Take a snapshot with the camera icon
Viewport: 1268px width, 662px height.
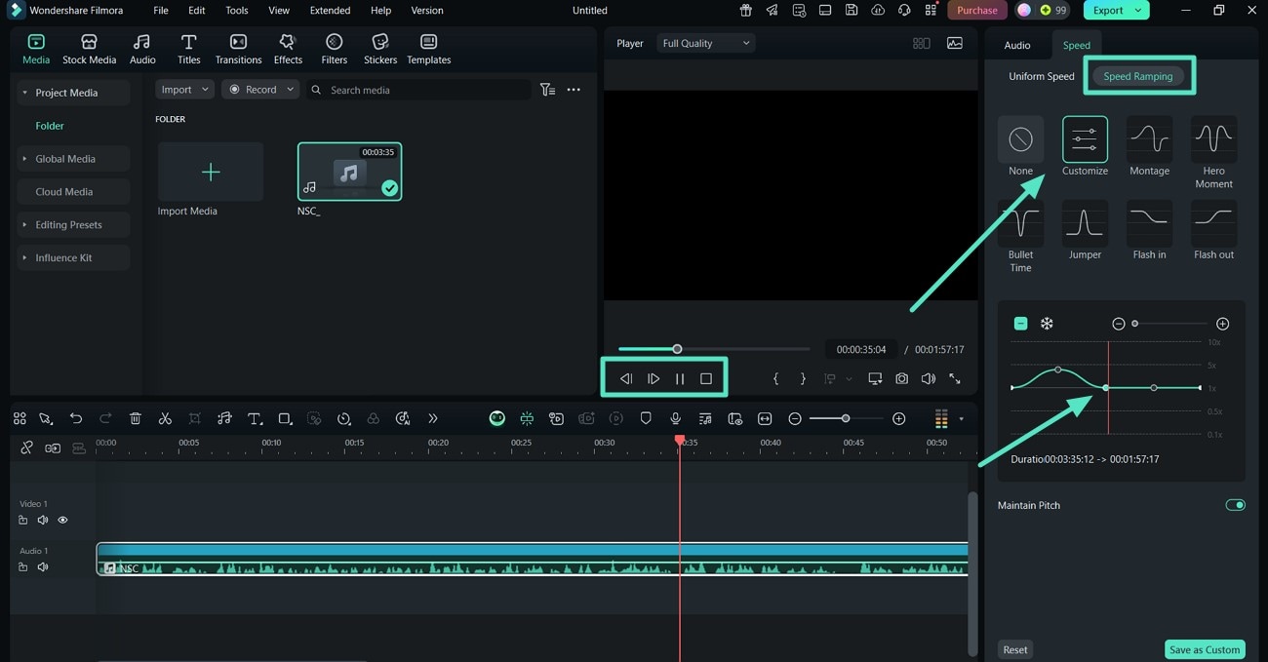coord(901,378)
